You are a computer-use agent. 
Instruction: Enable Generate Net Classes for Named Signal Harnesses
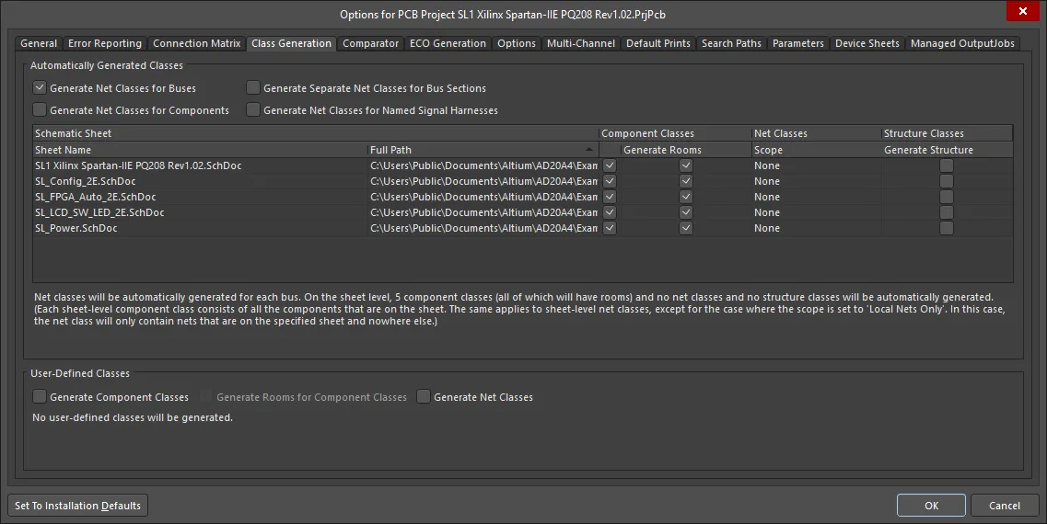253,110
